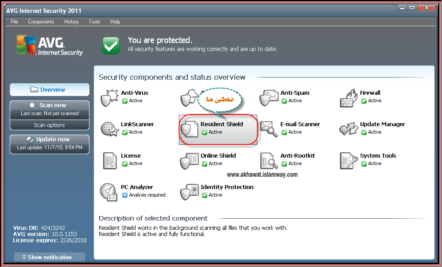The width and height of the screenshot is (442, 267).
Task: Open the History menu
Action: coord(71,22)
